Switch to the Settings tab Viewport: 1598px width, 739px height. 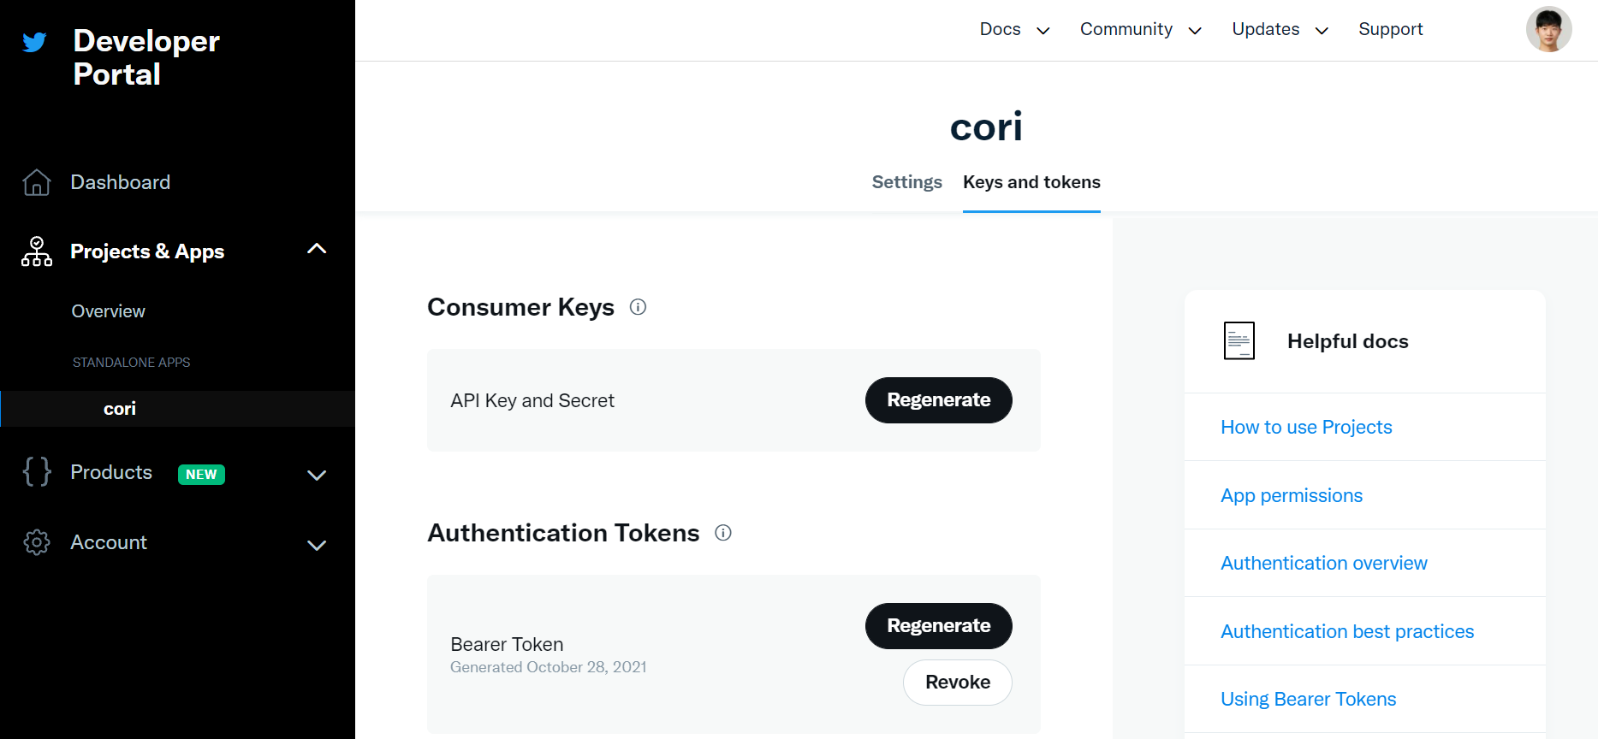coord(906,182)
